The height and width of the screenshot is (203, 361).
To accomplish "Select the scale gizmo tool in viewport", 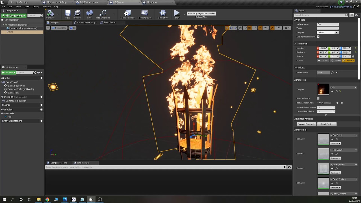I will click(236, 28).
